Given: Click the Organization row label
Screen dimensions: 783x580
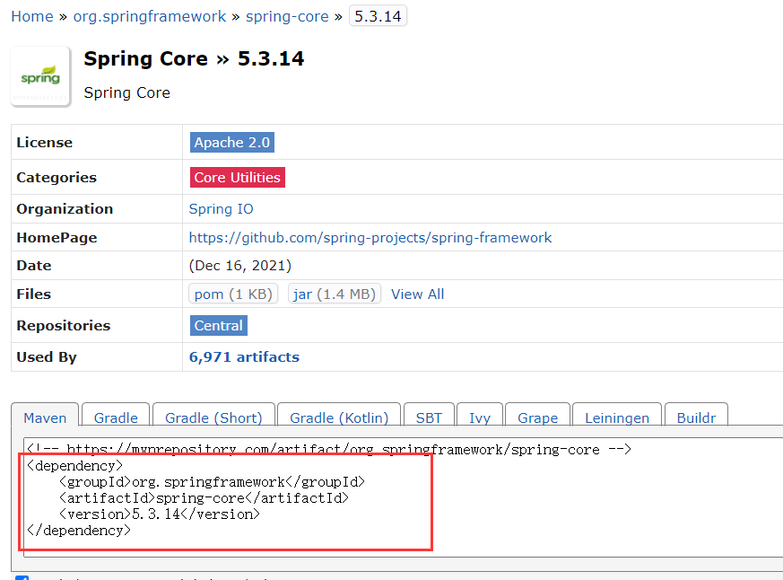Looking at the screenshot, I should pos(65,209).
